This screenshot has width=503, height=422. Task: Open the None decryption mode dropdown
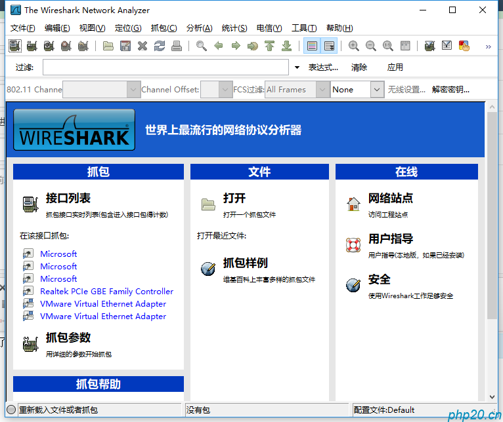click(357, 90)
